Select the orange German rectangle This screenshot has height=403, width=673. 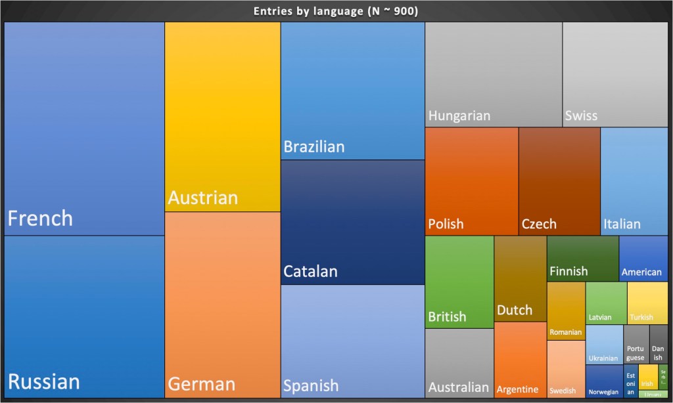pyautogui.click(x=222, y=305)
